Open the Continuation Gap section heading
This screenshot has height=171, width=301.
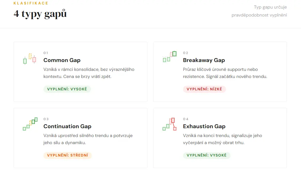(x=67, y=126)
